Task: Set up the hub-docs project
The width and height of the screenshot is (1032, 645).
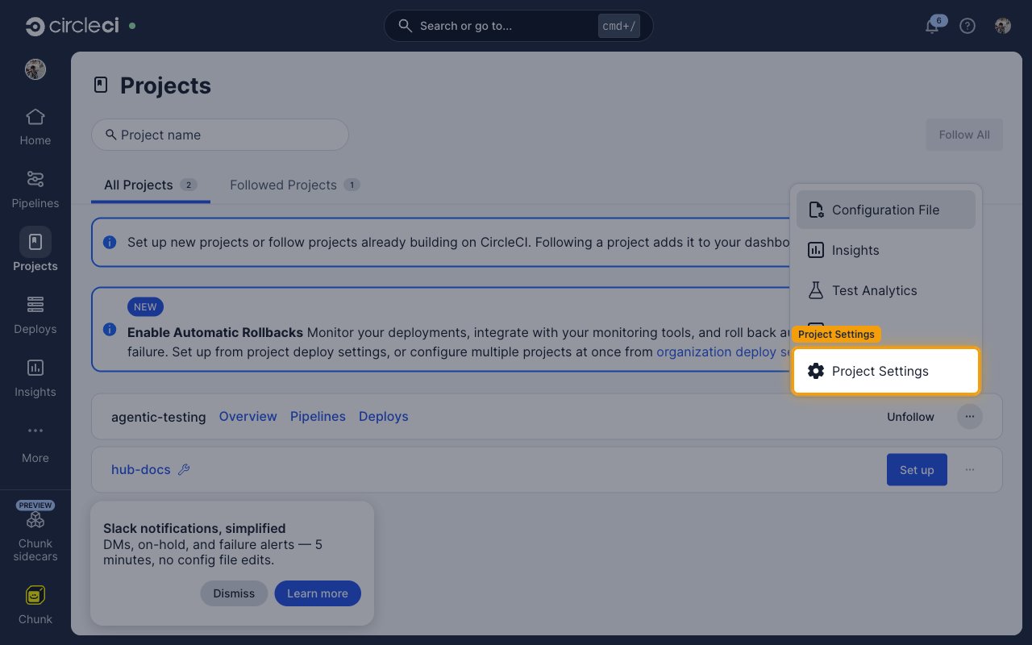Action: point(917,470)
